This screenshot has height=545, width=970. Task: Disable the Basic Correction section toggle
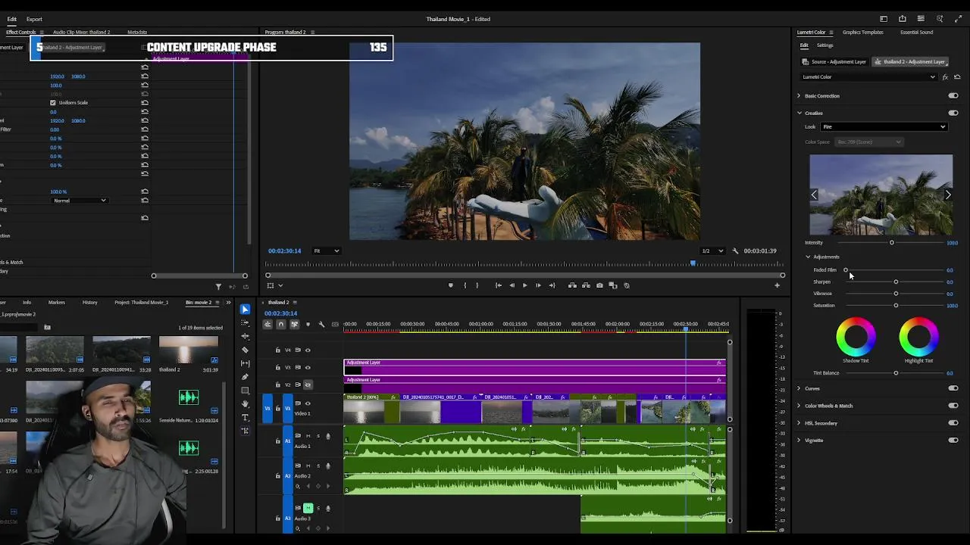click(953, 96)
